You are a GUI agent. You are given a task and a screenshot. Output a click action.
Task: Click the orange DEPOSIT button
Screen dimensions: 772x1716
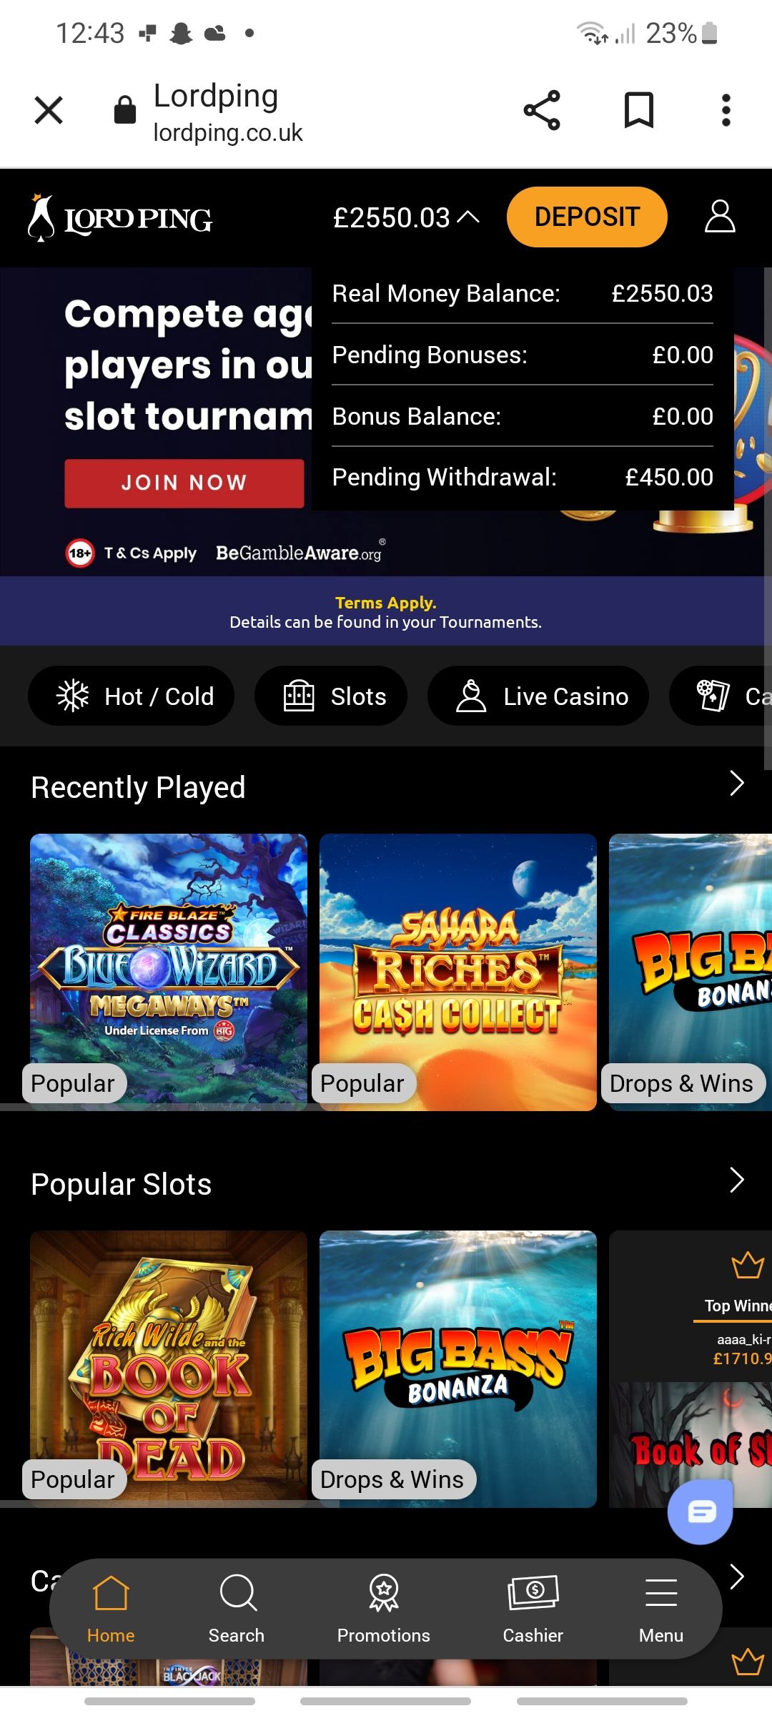587,217
